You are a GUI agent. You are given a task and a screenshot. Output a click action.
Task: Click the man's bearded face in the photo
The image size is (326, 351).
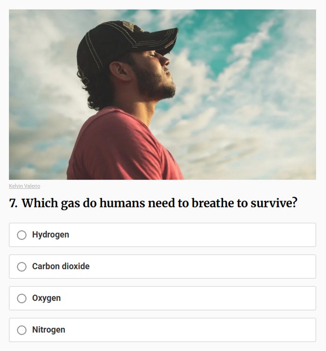click(x=156, y=75)
